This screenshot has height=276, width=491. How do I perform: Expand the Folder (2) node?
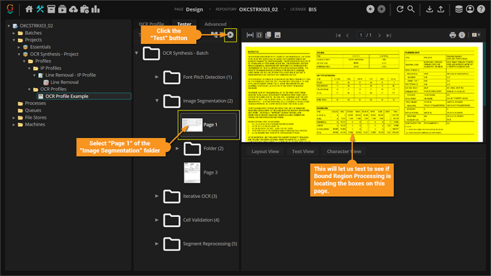177,149
